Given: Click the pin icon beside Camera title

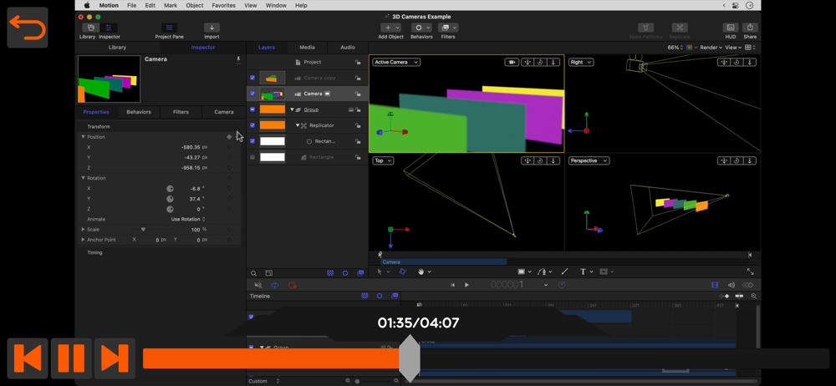Looking at the screenshot, I should coord(238,59).
